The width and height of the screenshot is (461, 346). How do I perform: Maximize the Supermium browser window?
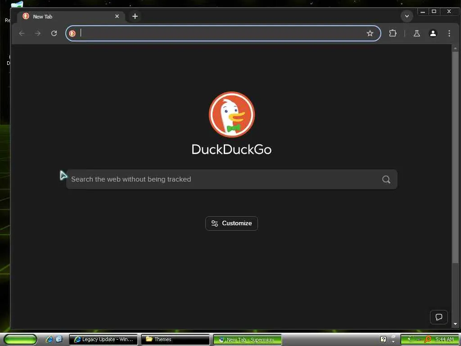[434, 11]
